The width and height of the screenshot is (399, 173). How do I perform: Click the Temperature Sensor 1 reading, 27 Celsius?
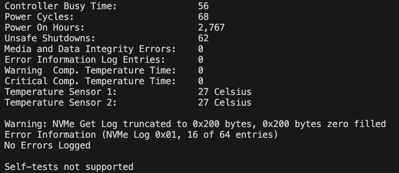225,92
